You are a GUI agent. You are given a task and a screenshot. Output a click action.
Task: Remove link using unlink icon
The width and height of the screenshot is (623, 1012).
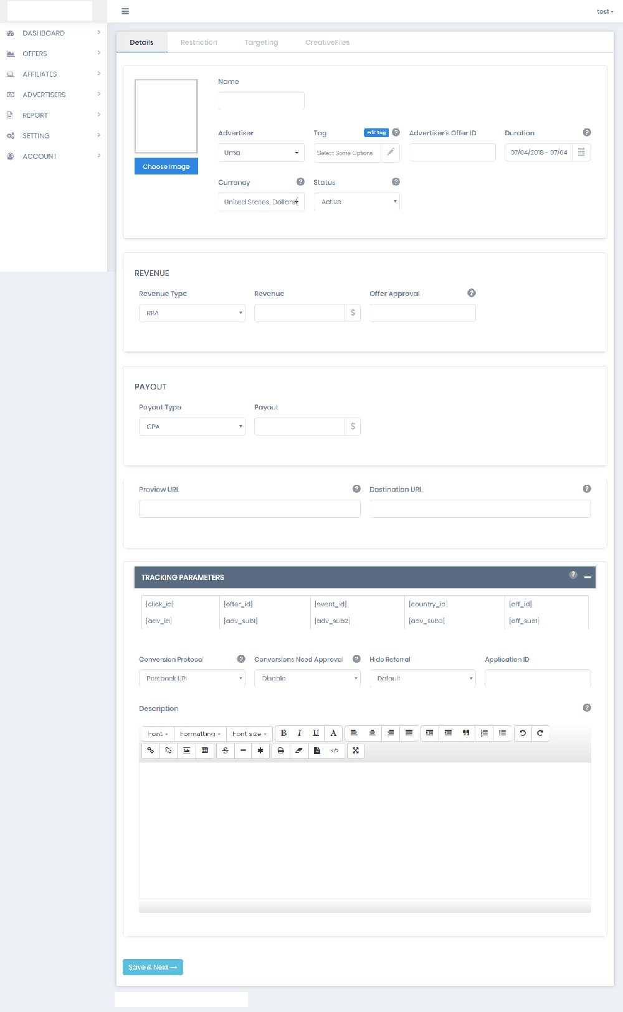[168, 751]
